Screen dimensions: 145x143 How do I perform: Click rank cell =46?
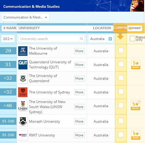[8, 106]
